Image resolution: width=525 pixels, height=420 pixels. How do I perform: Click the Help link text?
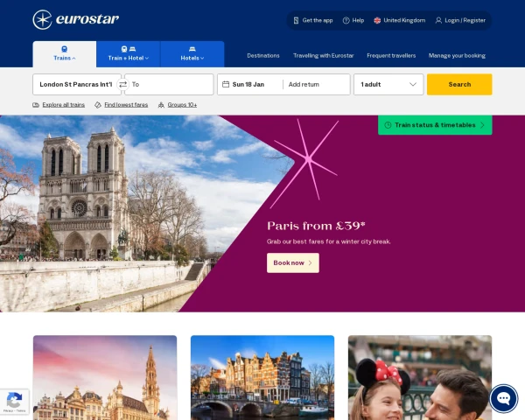click(x=358, y=20)
